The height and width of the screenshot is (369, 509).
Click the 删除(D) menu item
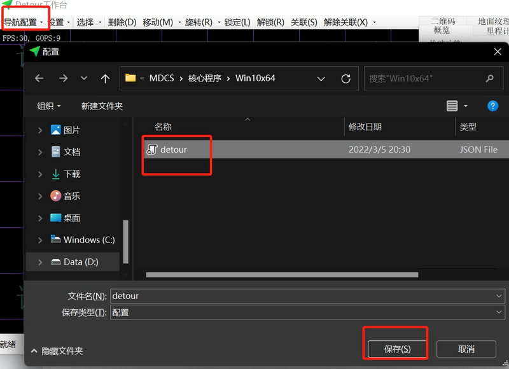(x=121, y=21)
